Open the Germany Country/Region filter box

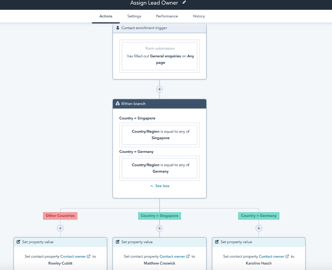159,168
